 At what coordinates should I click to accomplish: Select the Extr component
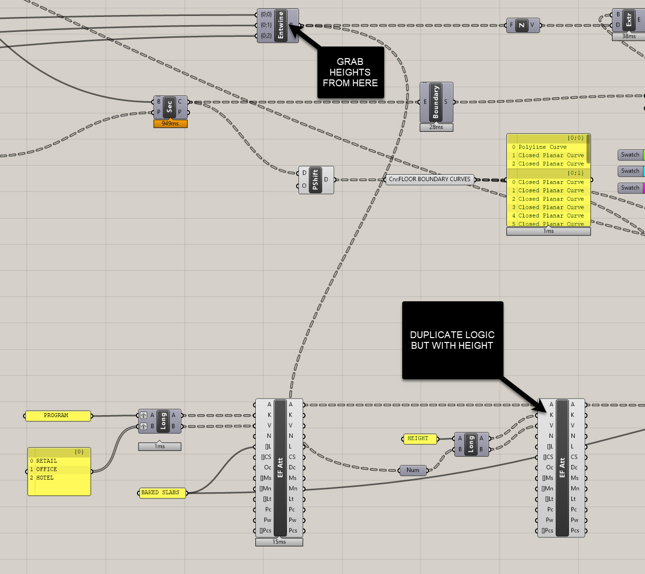(629, 20)
